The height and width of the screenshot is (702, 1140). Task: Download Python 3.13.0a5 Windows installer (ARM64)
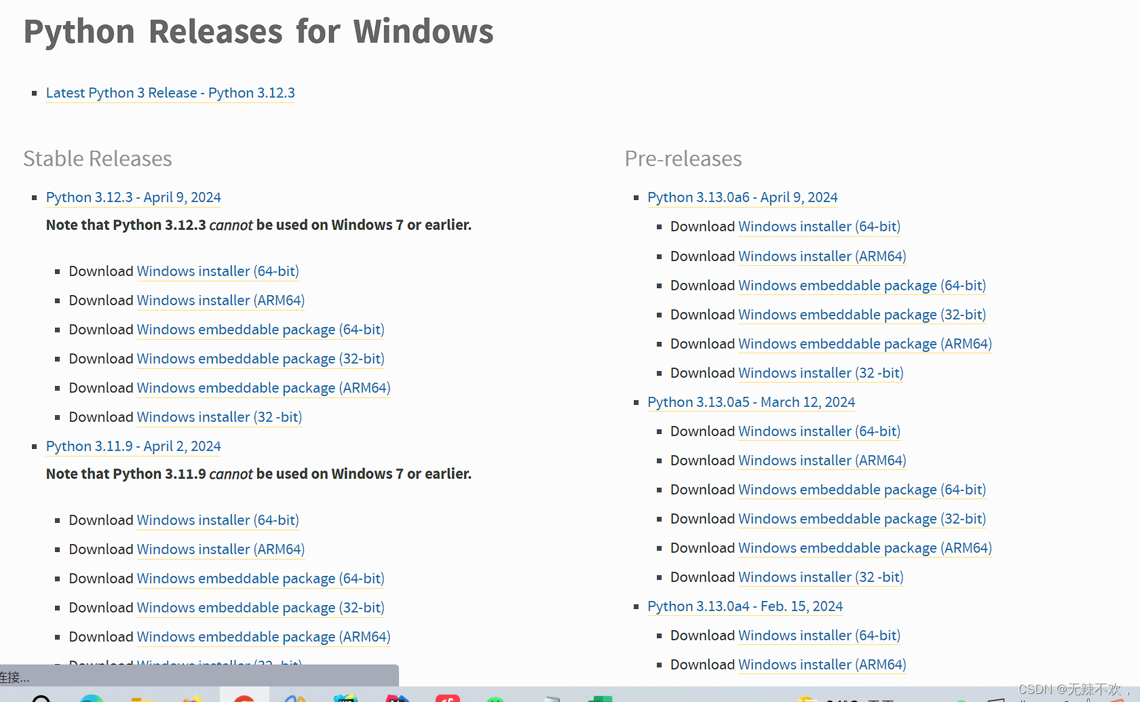(822, 461)
